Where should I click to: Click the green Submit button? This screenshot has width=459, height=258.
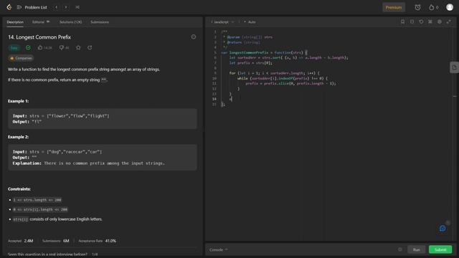440,250
